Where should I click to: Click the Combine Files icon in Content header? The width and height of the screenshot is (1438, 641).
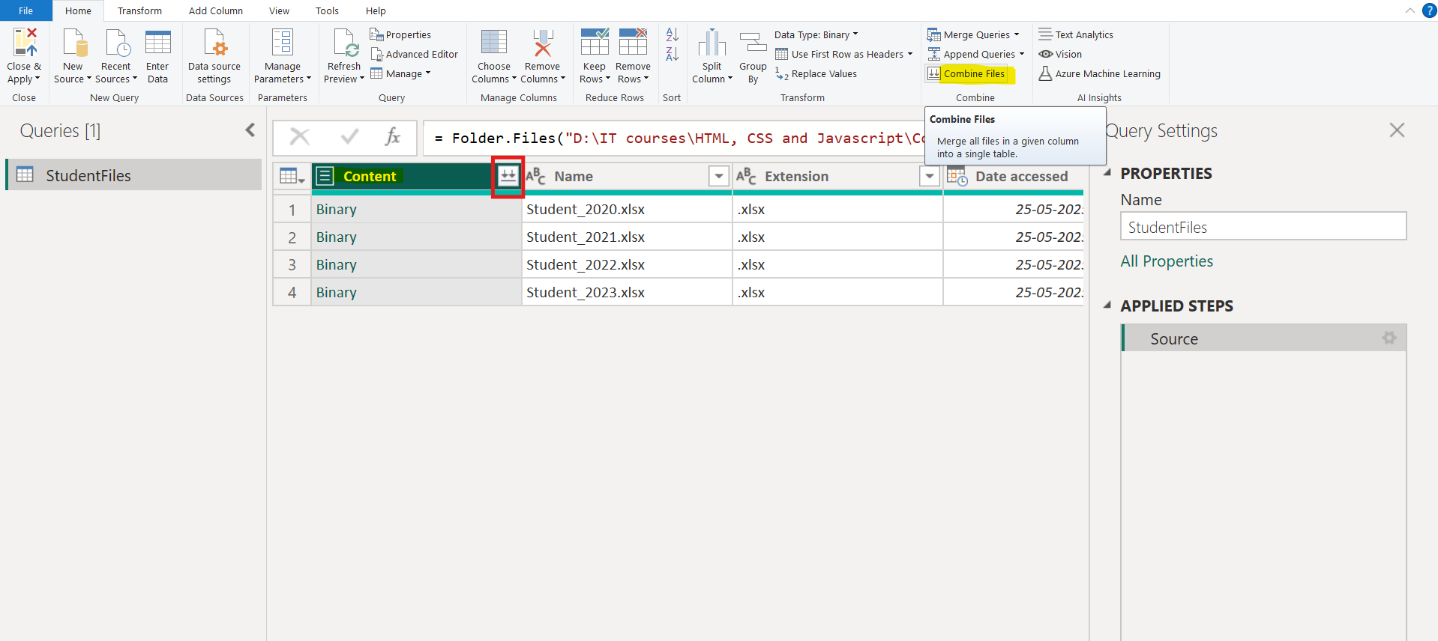[x=508, y=177]
